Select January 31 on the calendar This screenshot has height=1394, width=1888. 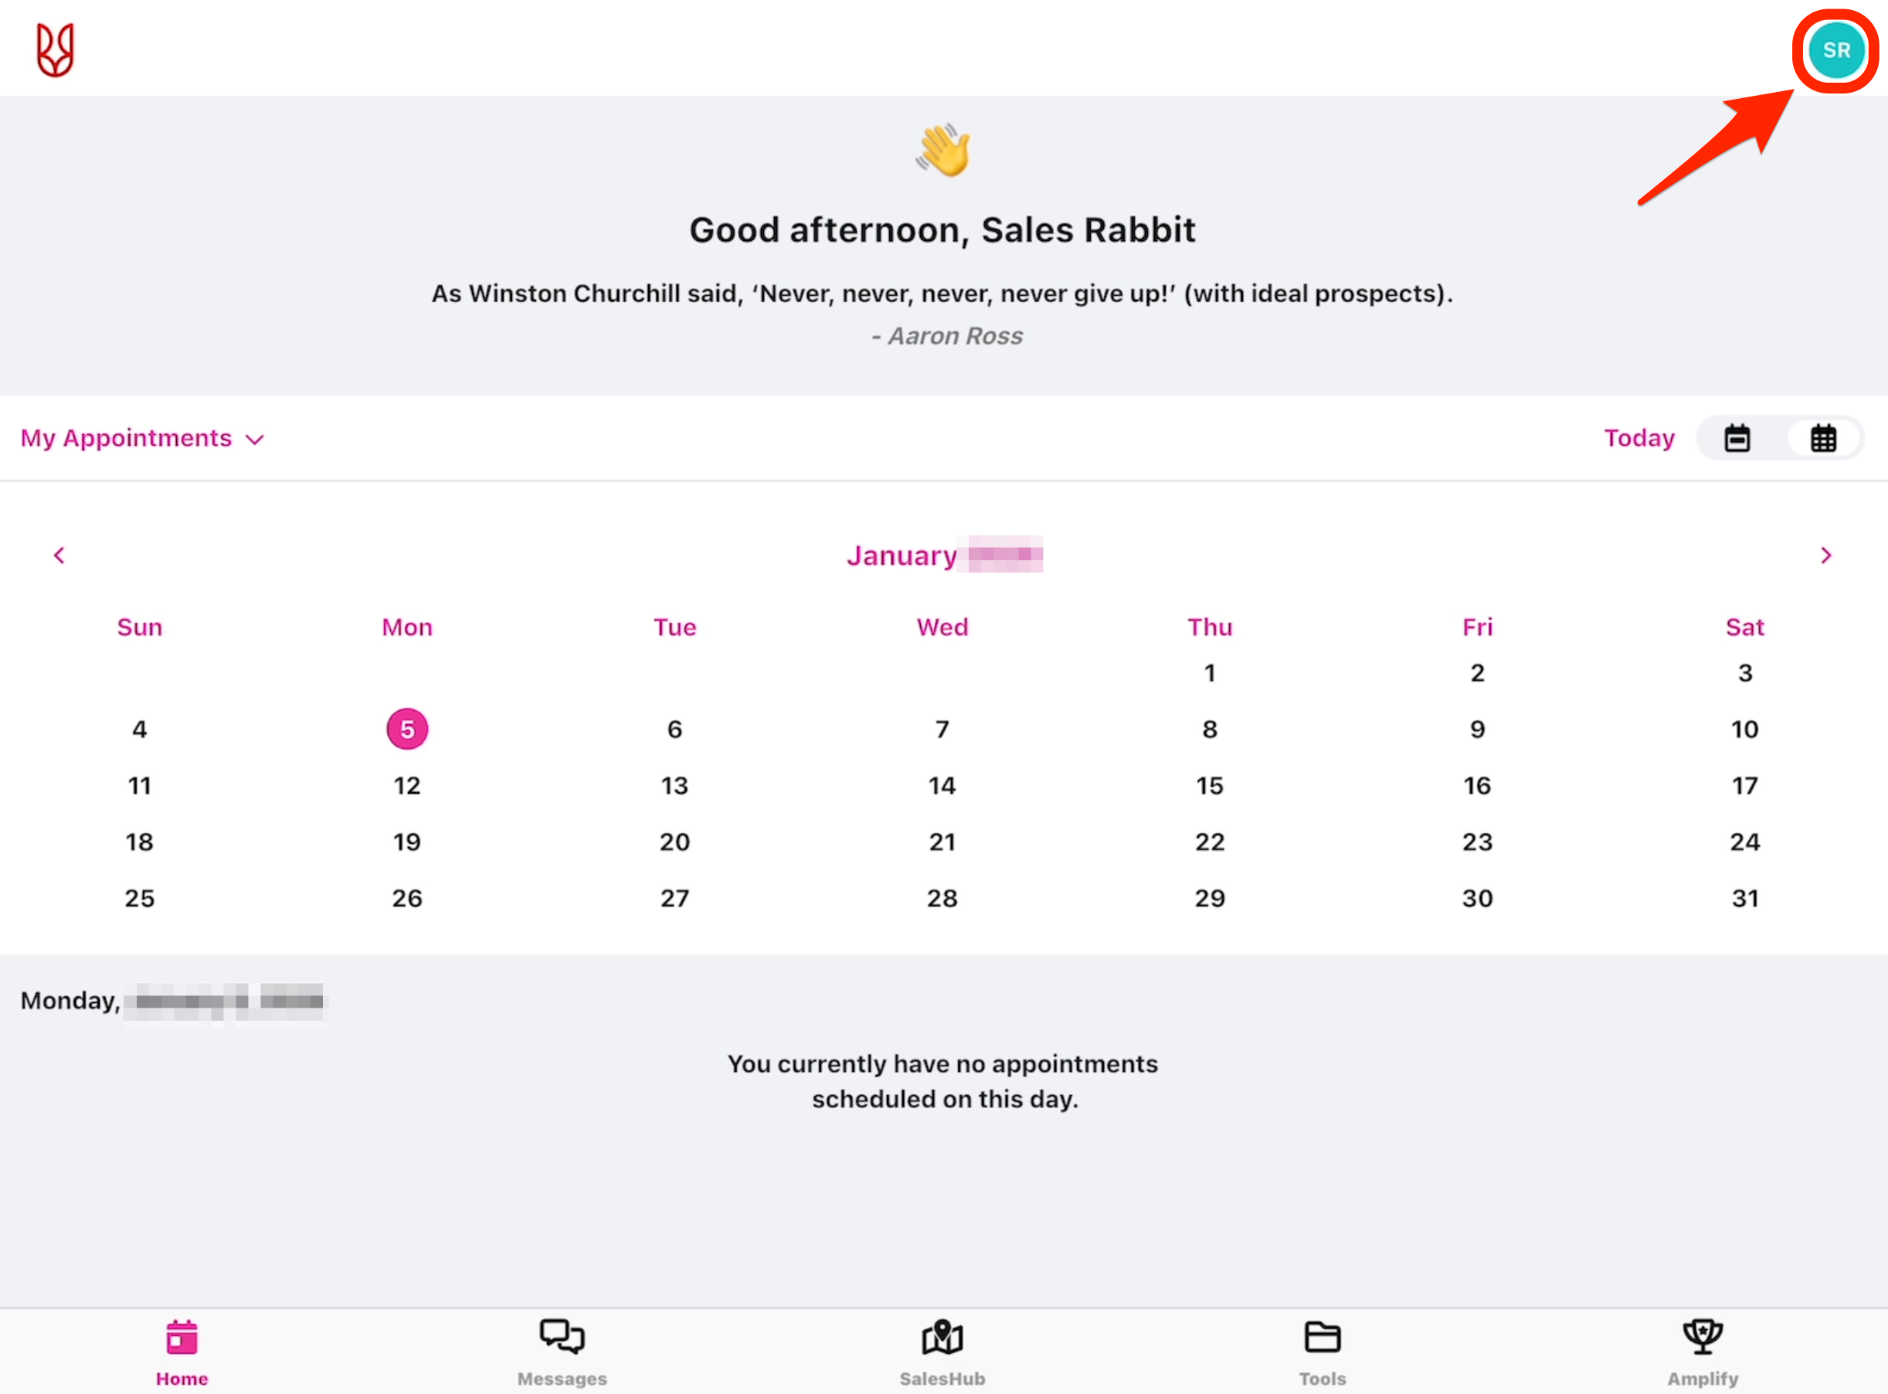[x=1744, y=898]
